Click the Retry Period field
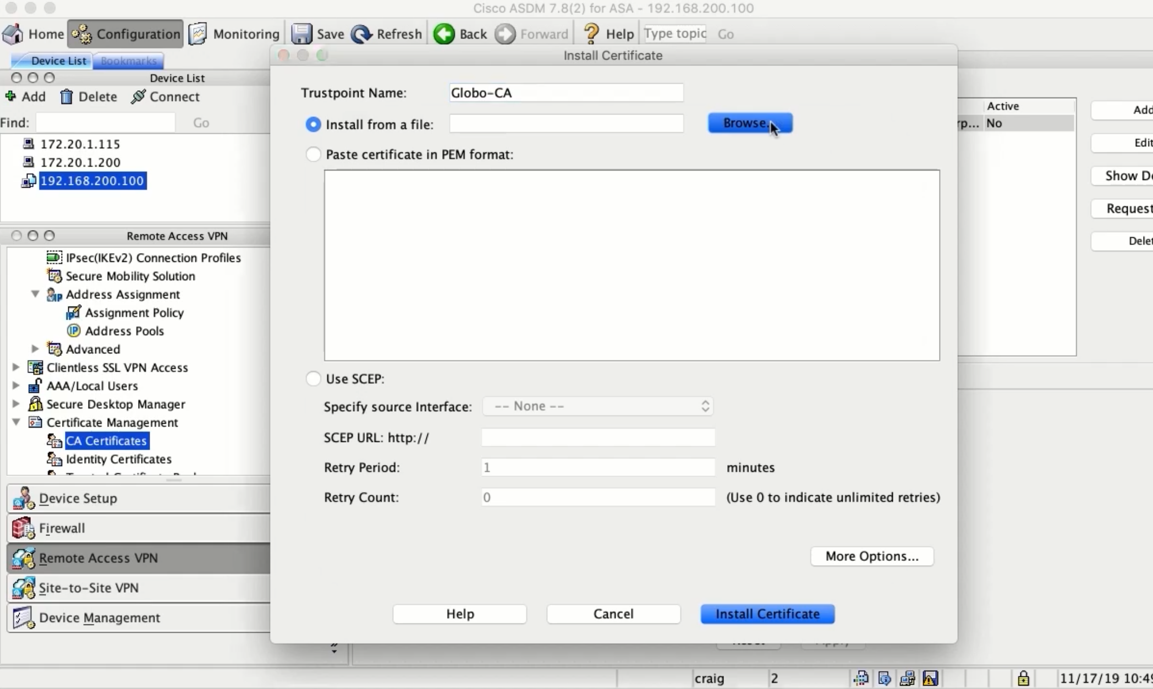Image resolution: width=1153 pixels, height=689 pixels. pyautogui.click(x=598, y=467)
